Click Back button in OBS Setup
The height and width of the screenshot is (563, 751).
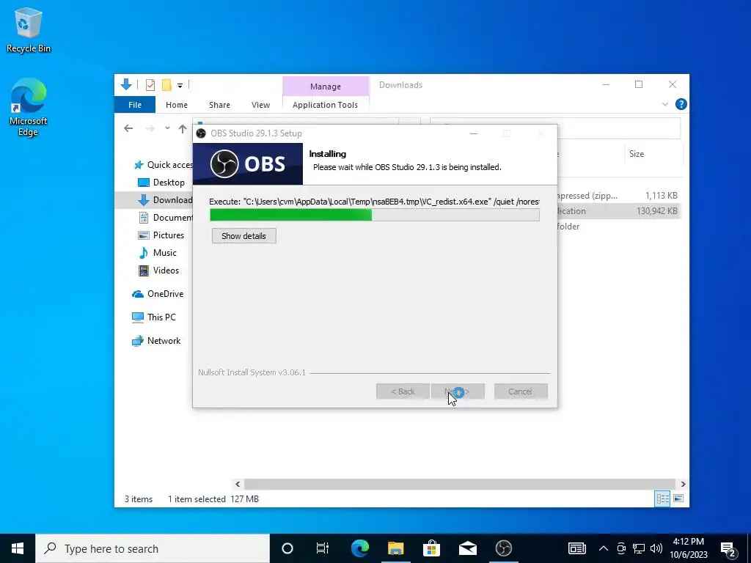[403, 391]
